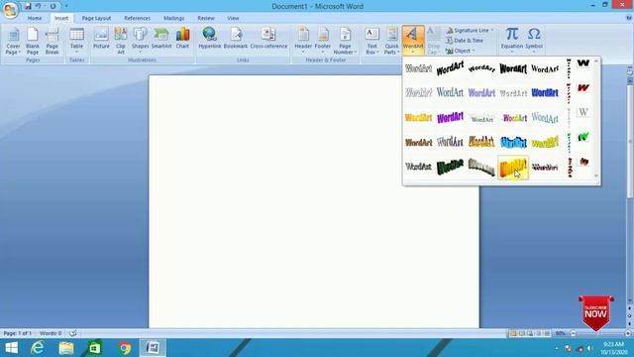Switch to Print Layout view
The width and height of the screenshot is (634, 357).
(x=513, y=333)
